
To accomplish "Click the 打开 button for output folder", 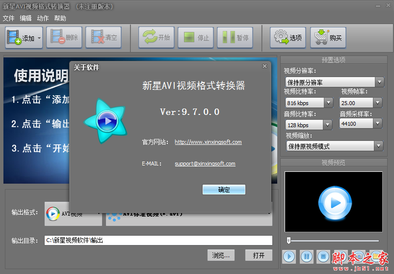I will click(259, 255).
